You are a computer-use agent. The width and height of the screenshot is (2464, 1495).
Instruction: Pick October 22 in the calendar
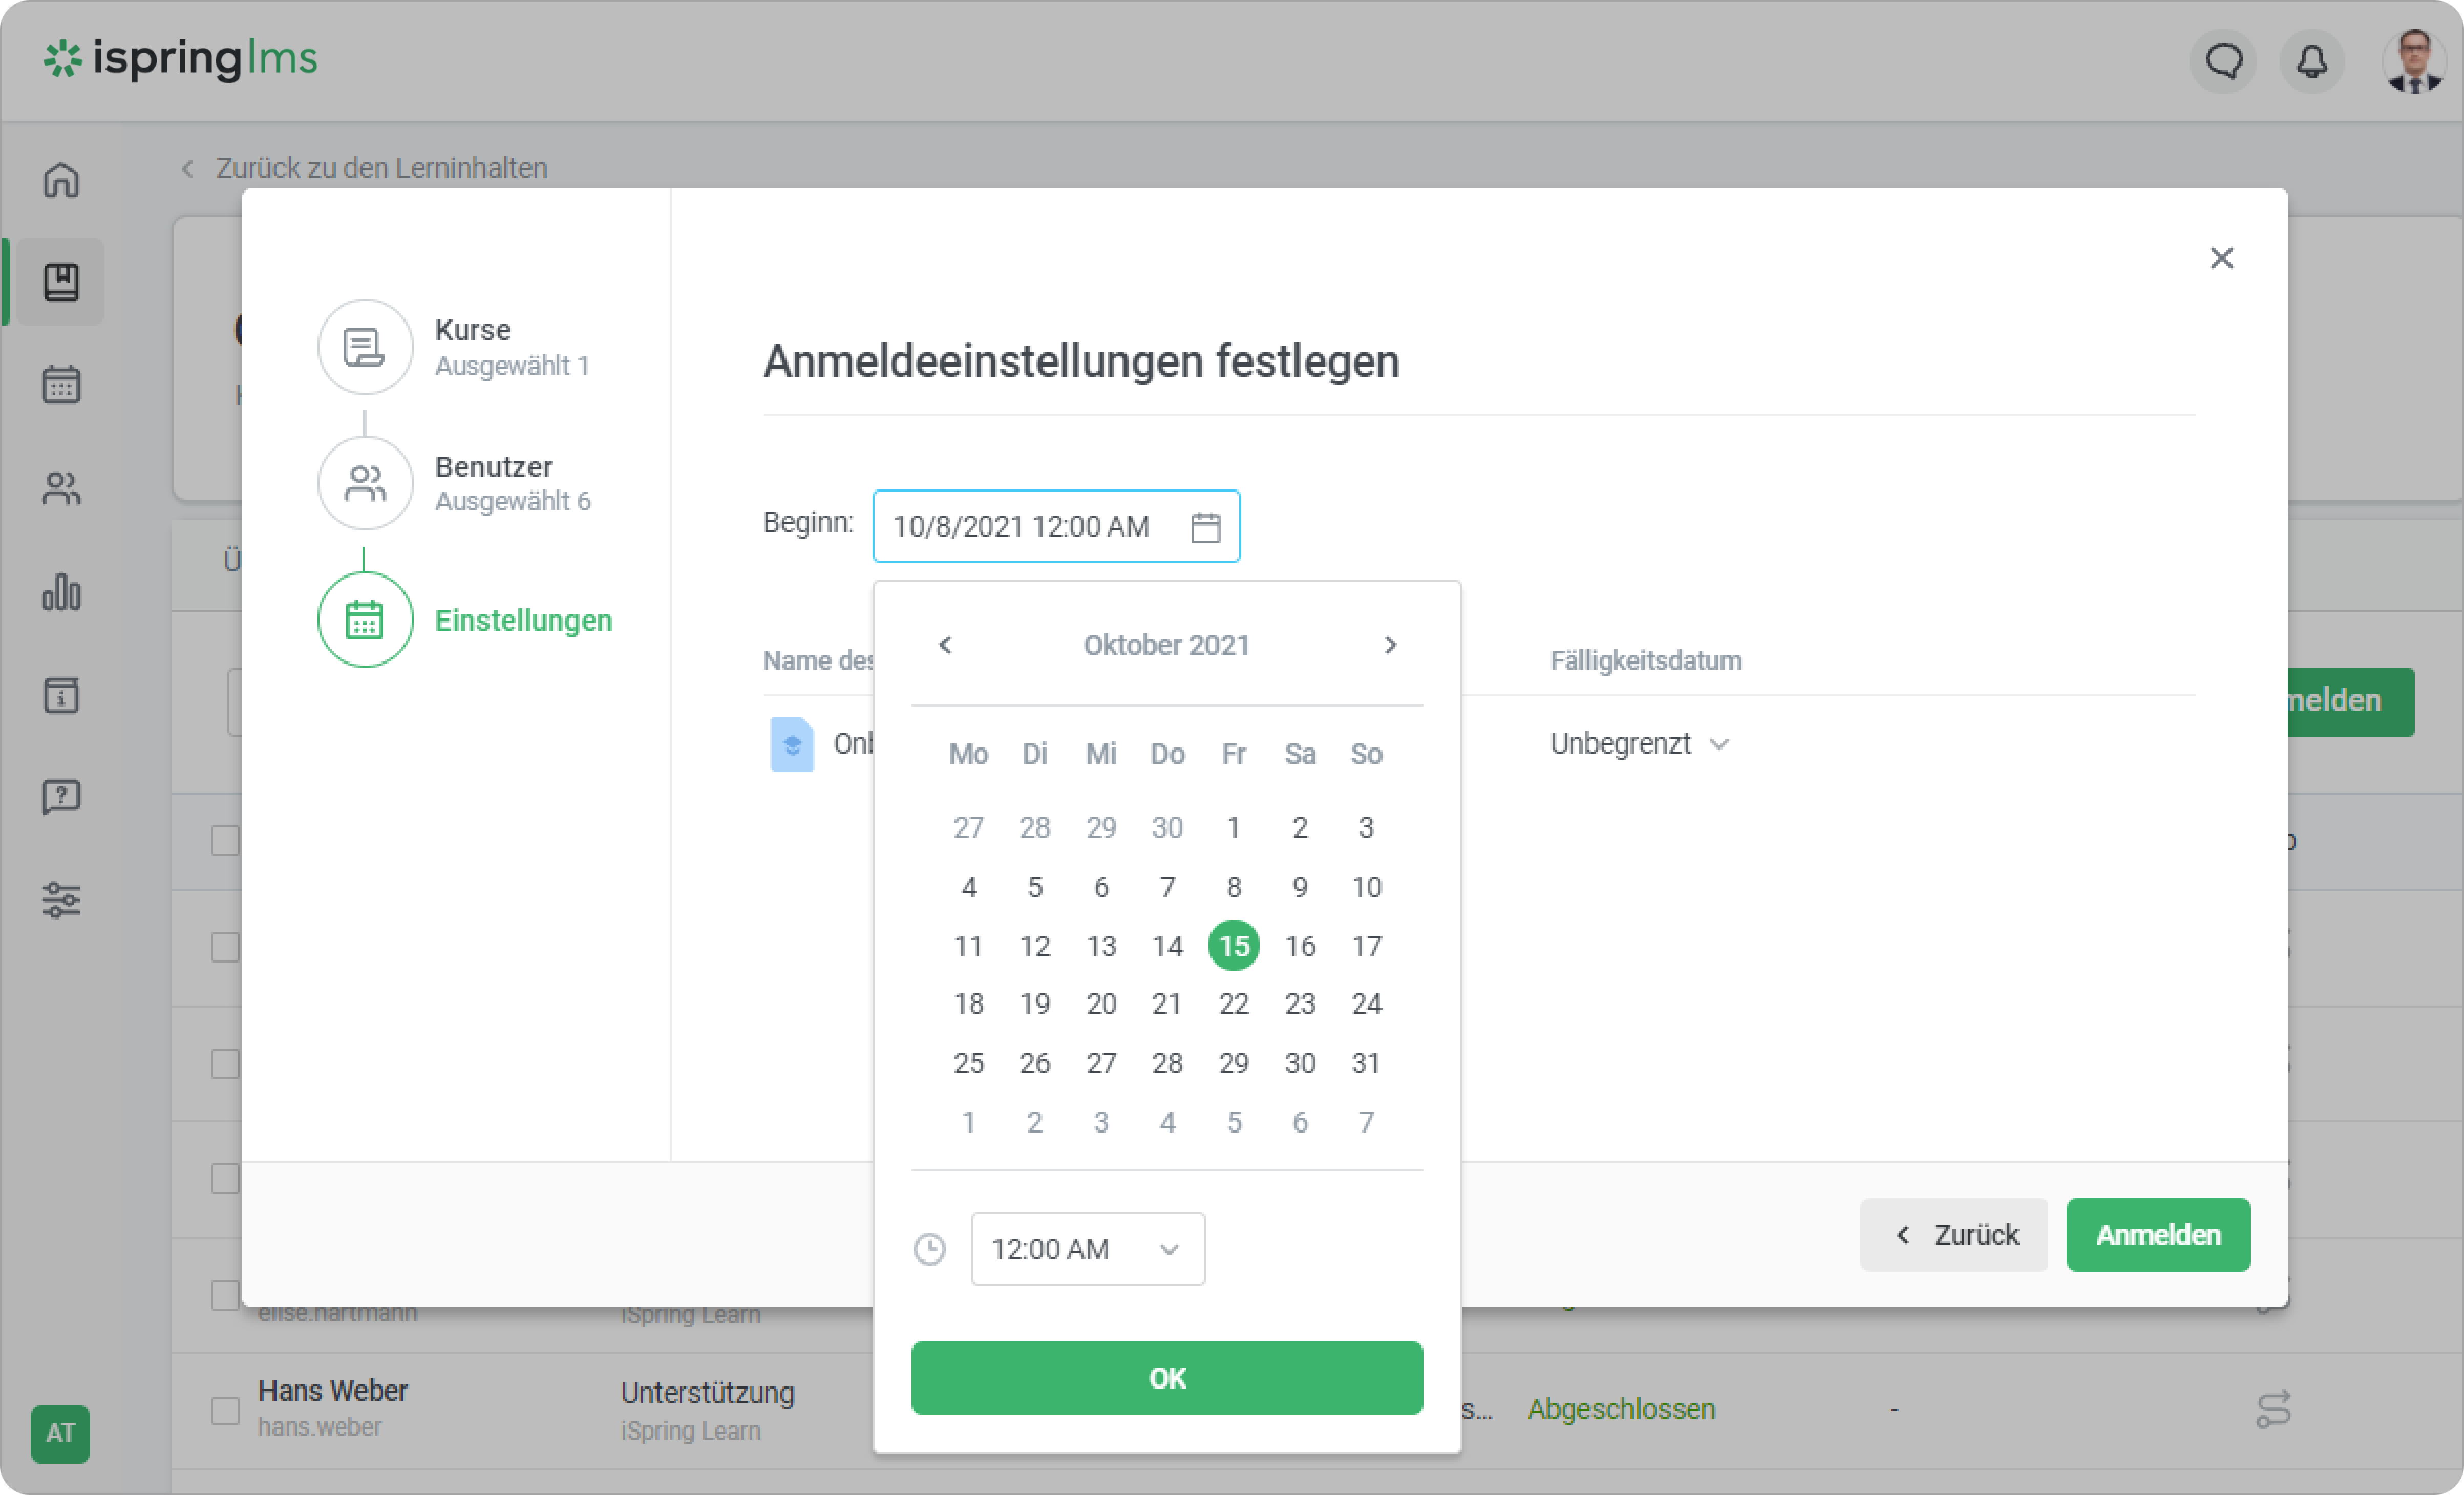[x=1233, y=1004]
